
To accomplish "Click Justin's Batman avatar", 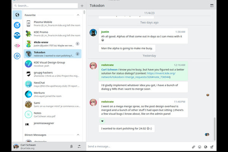I will pos(93,33).
